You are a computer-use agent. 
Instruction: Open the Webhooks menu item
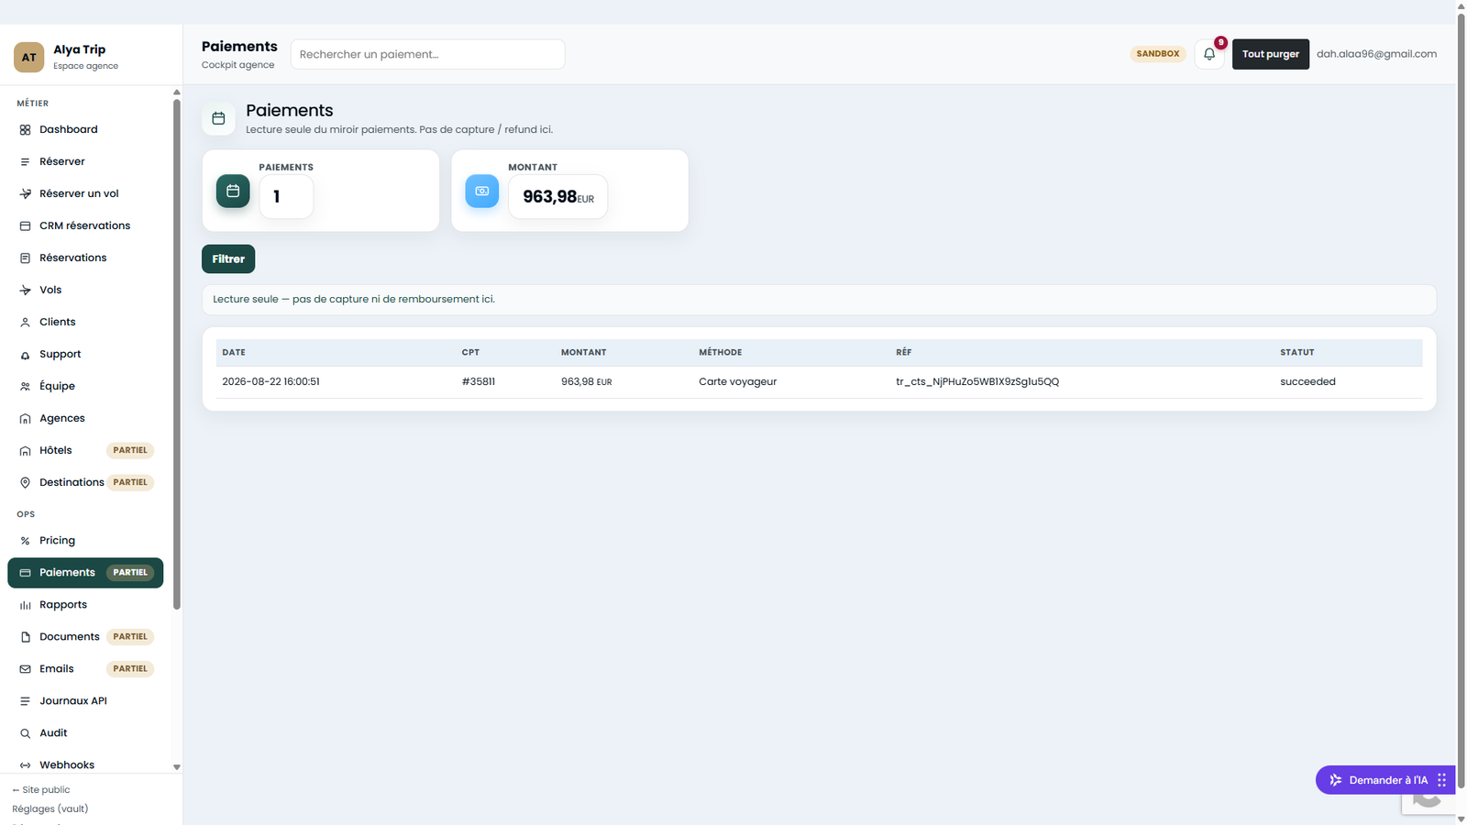[x=85, y=765]
